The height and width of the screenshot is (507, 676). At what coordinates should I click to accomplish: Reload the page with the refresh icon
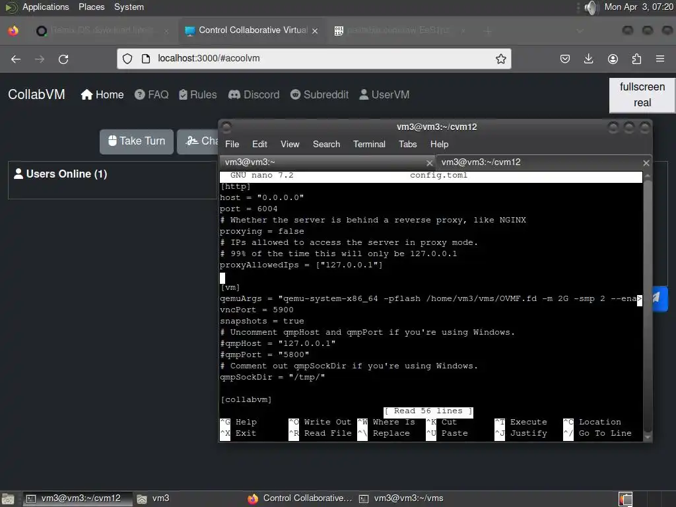click(x=63, y=59)
